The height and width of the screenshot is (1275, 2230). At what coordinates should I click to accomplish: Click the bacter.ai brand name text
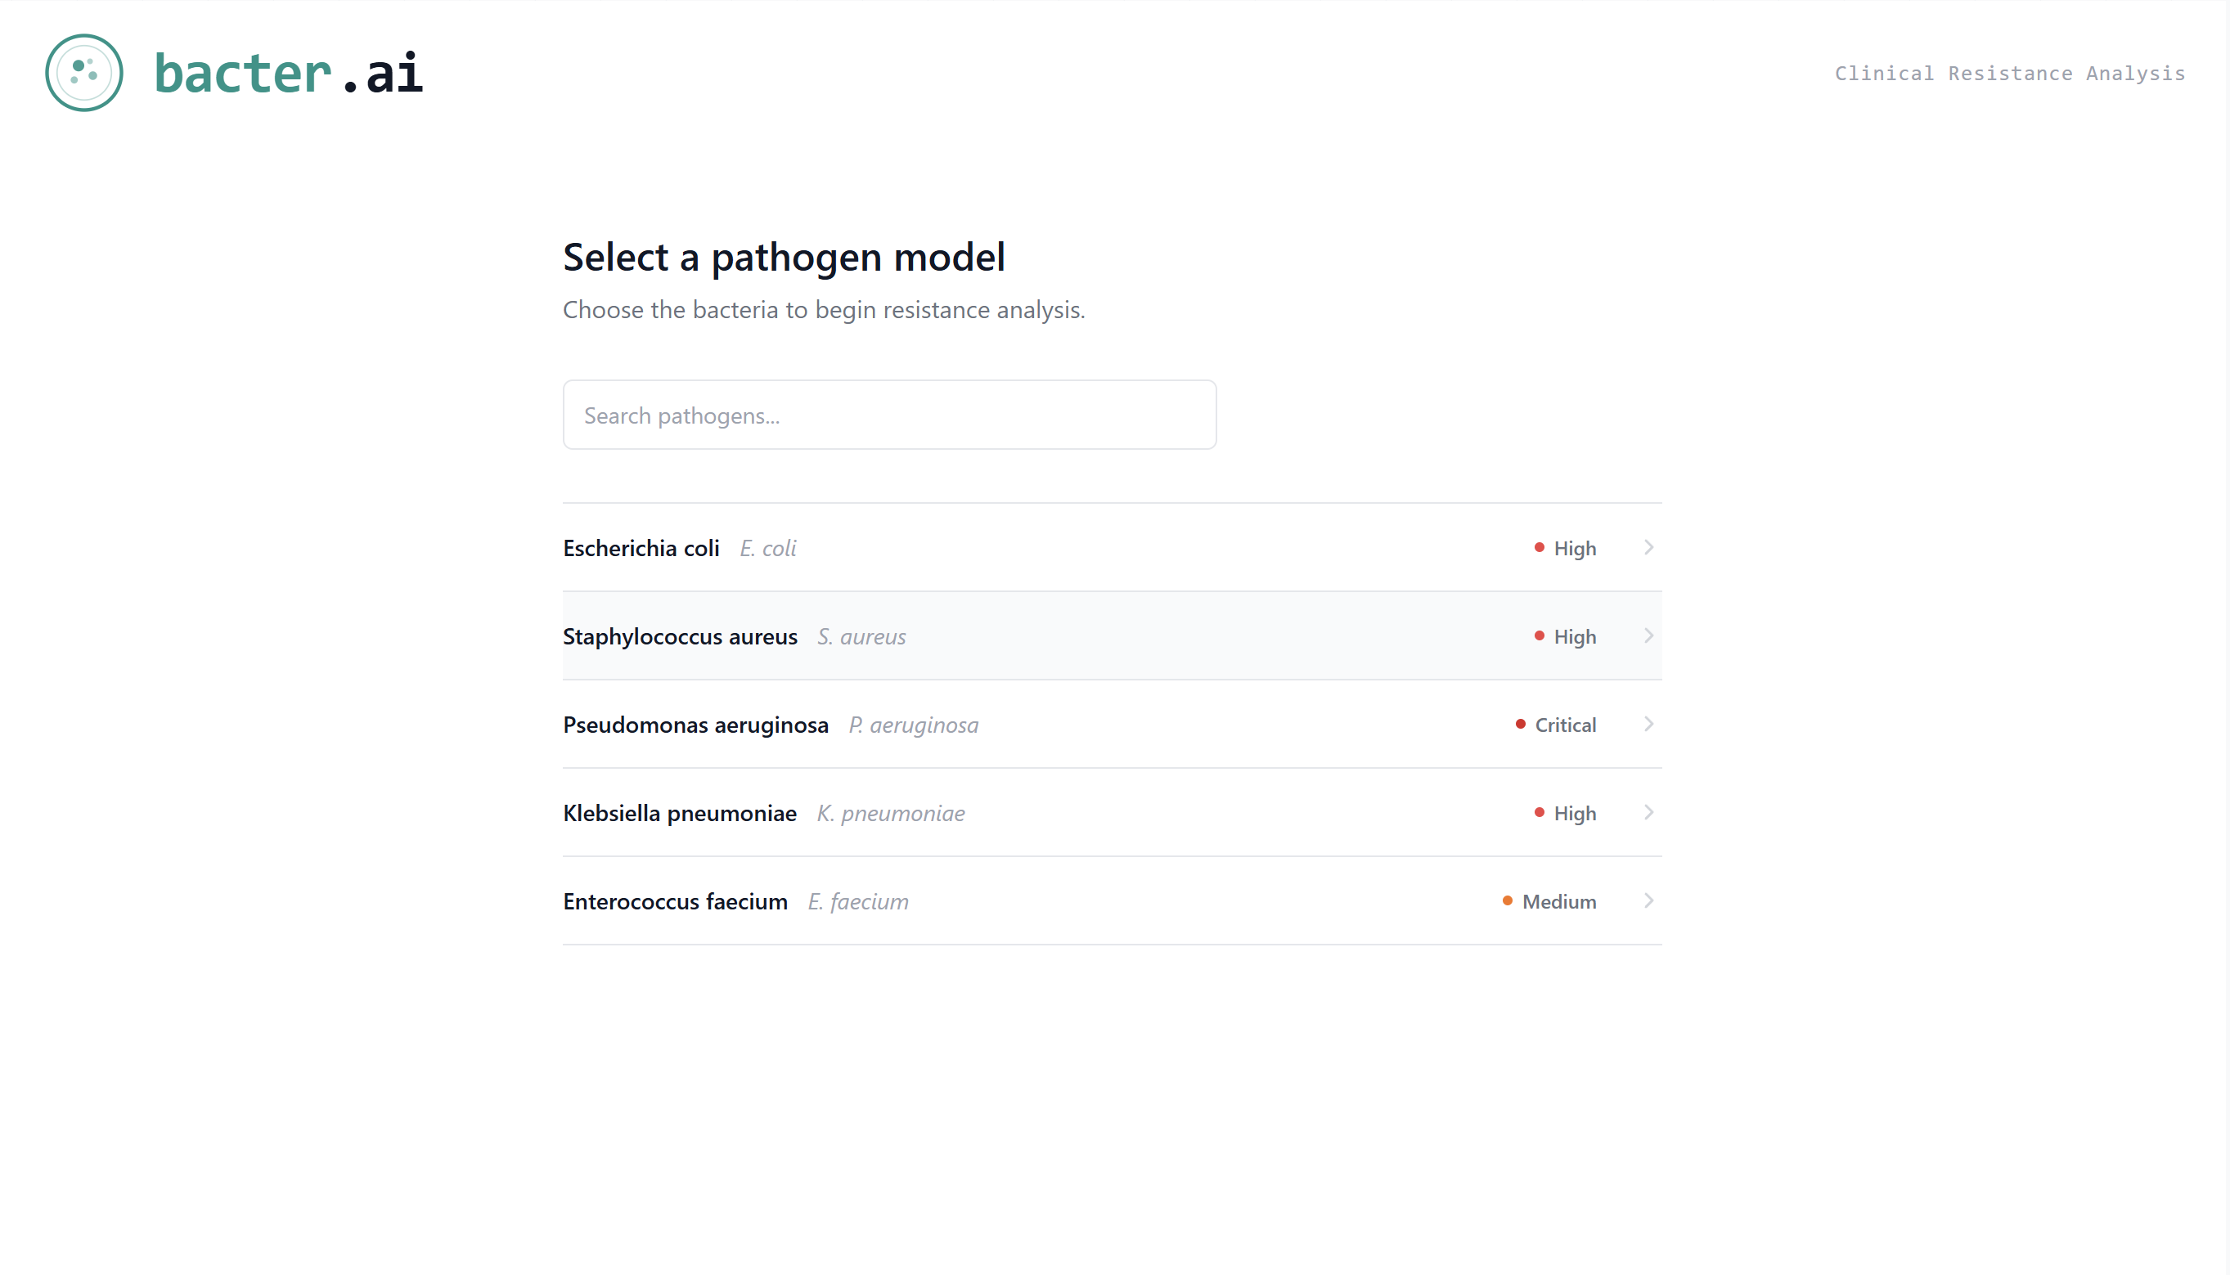coord(288,73)
